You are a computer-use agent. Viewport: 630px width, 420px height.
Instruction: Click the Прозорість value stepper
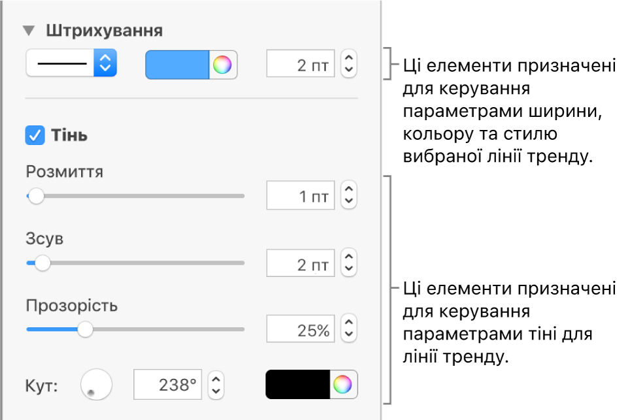pos(349,329)
